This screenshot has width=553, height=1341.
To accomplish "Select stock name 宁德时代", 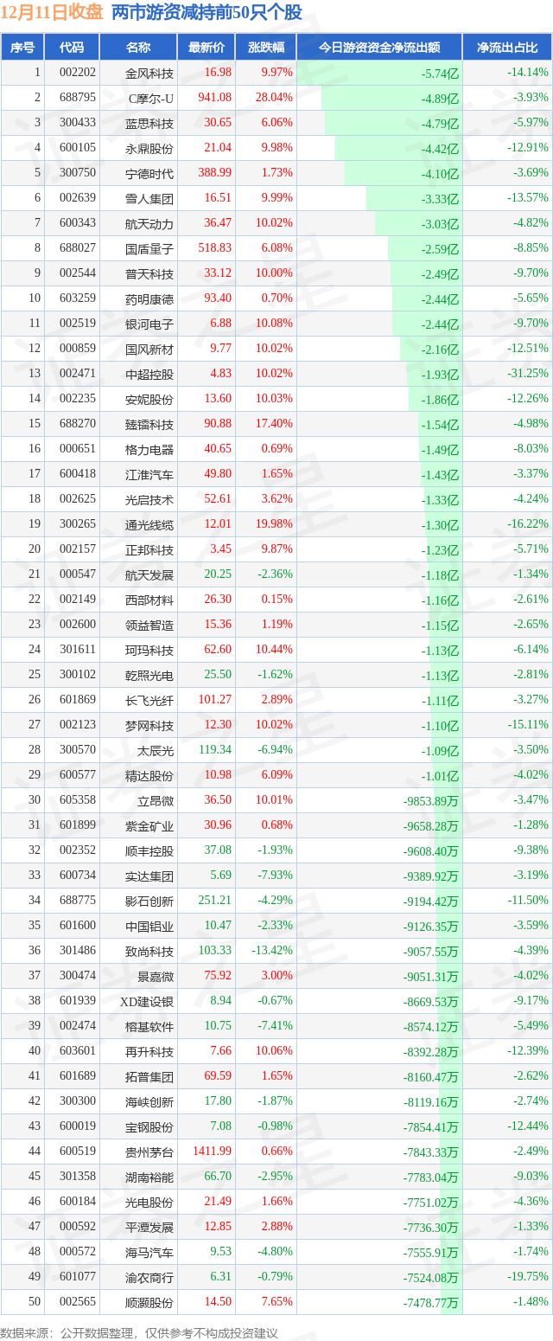I will click(149, 173).
